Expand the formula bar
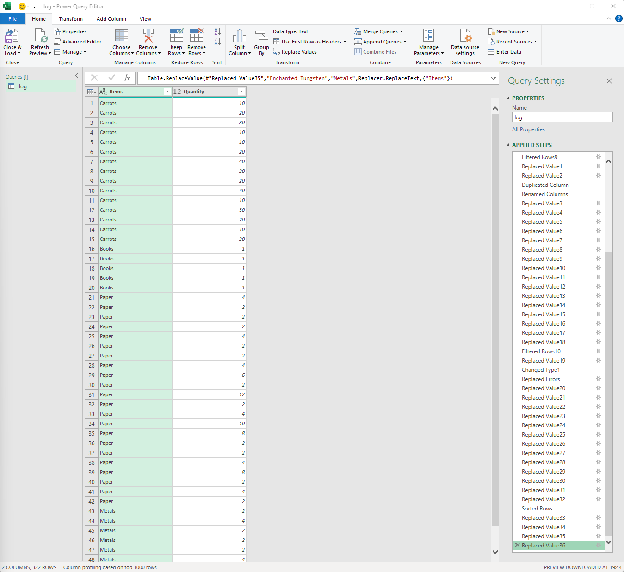Image resolution: width=624 pixels, height=572 pixels. [x=493, y=78]
